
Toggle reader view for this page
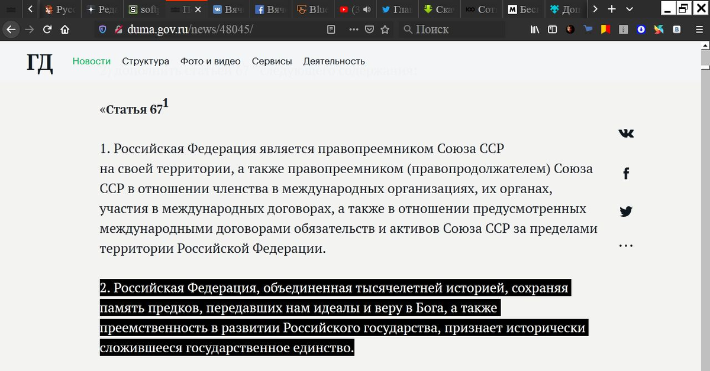coord(331,29)
